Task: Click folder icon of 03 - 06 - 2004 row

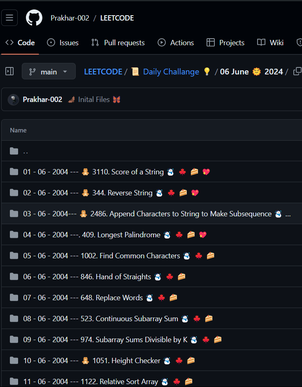Action: pos(14,213)
